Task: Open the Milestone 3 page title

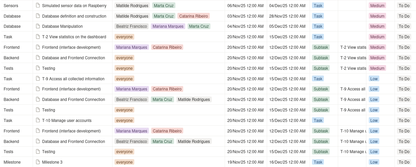Action: pyautogui.click(x=52, y=162)
